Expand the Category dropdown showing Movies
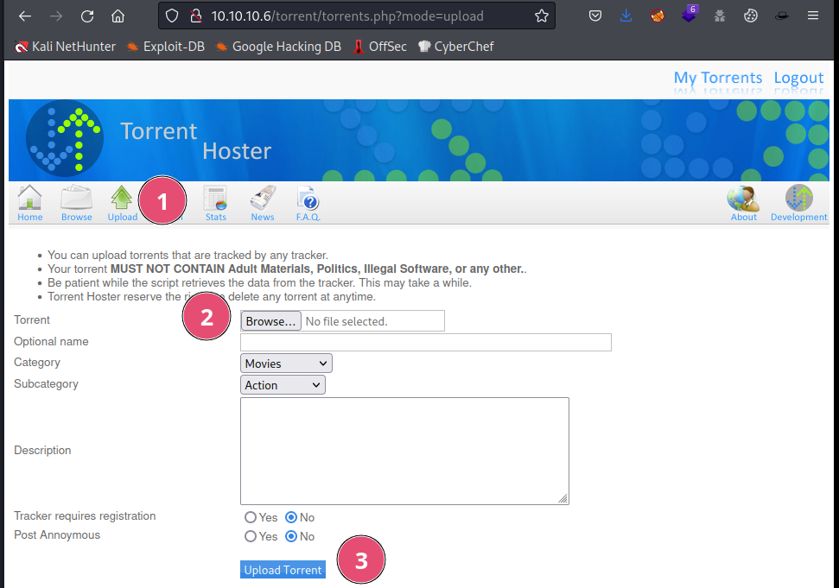The width and height of the screenshot is (839, 588). (x=286, y=364)
